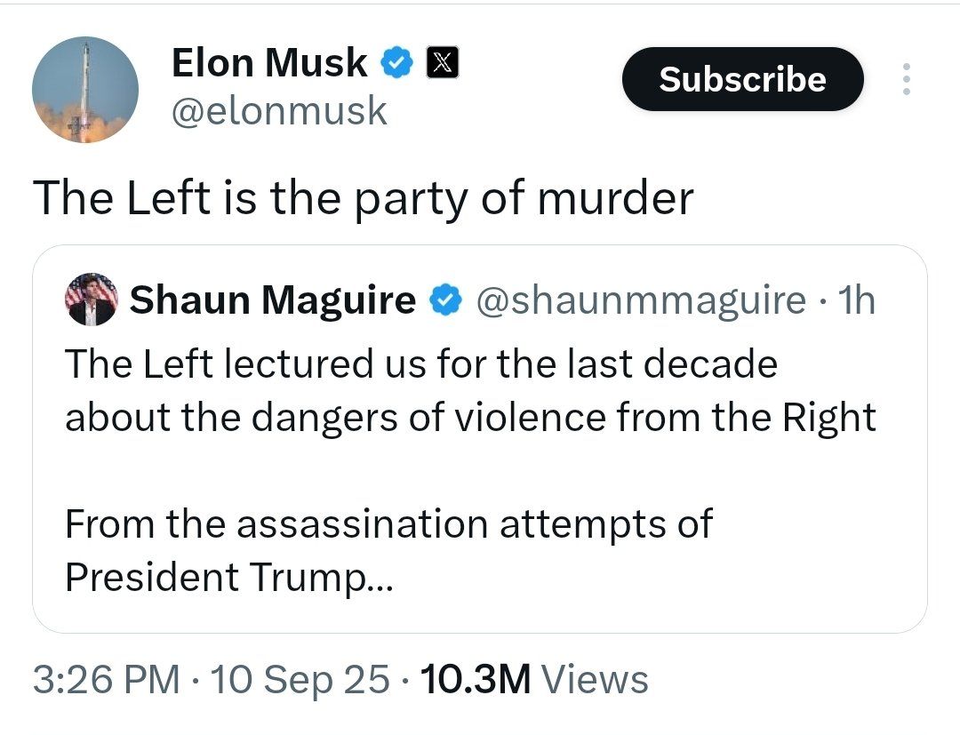Click the 3:26 PM post timestamp
The image size is (960, 735).
107,679
